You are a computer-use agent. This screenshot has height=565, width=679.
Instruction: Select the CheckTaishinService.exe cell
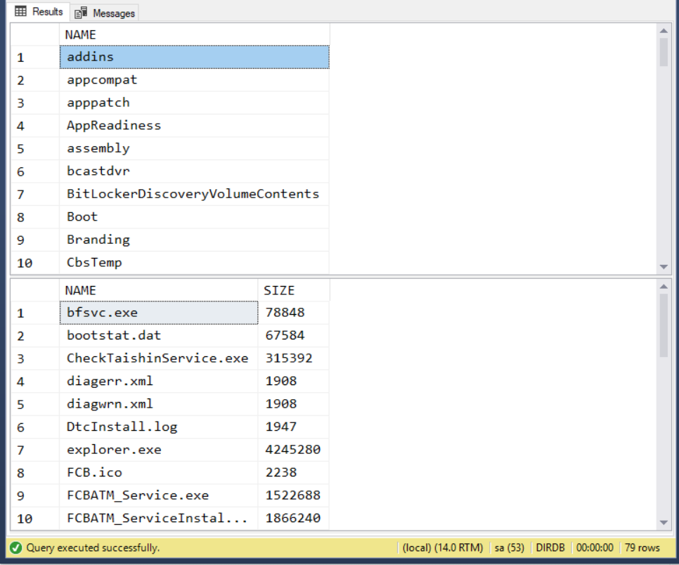click(x=158, y=358)
